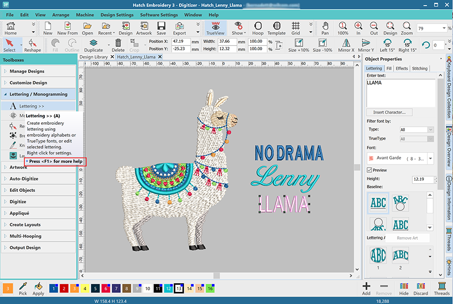Uncheck the Preview checkbox
This screenshot has height=304, width=453.
coord(370,170)
